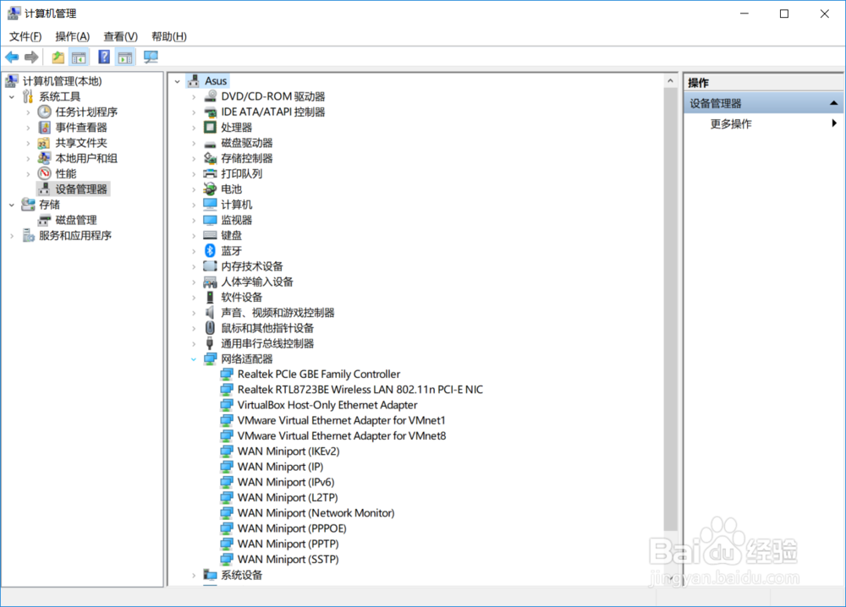Open the 操作(A) menu
Screen dimensions: 846x607
click(x=72, y=36)
